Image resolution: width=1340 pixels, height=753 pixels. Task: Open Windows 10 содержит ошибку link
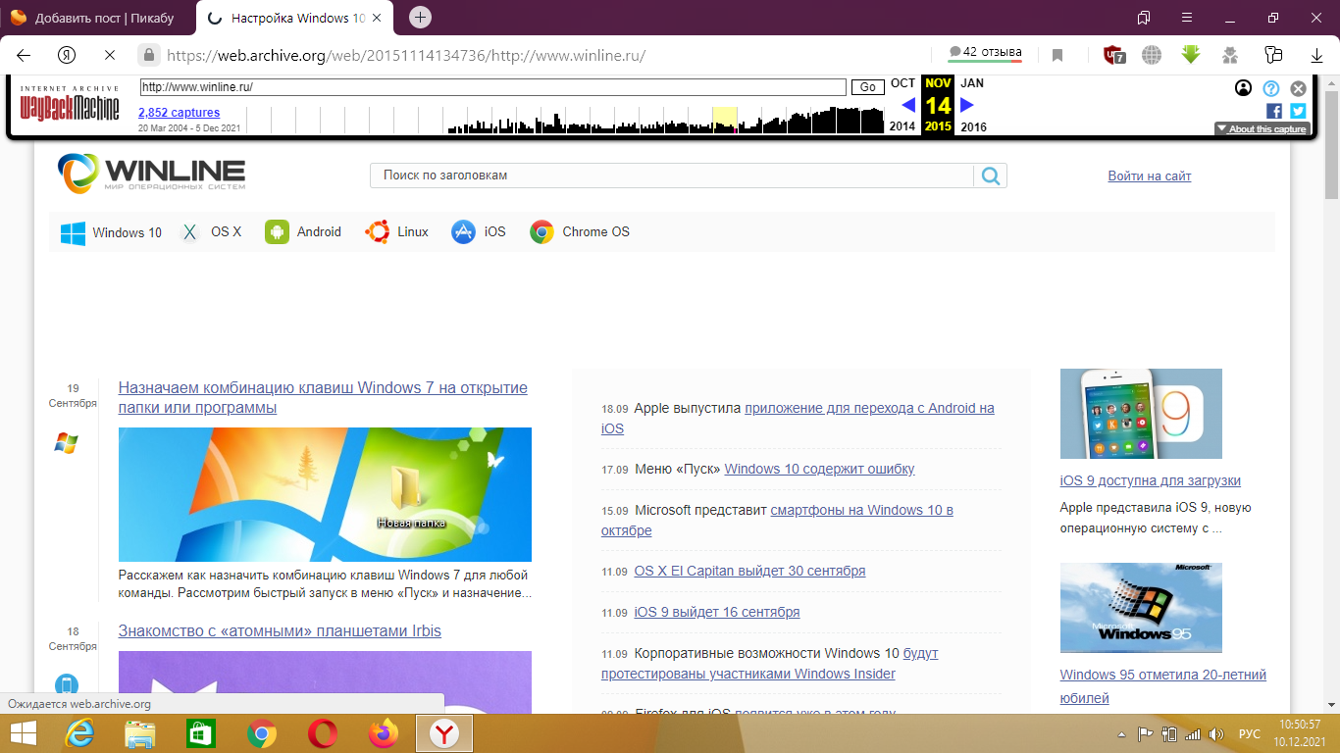(819, 469)
